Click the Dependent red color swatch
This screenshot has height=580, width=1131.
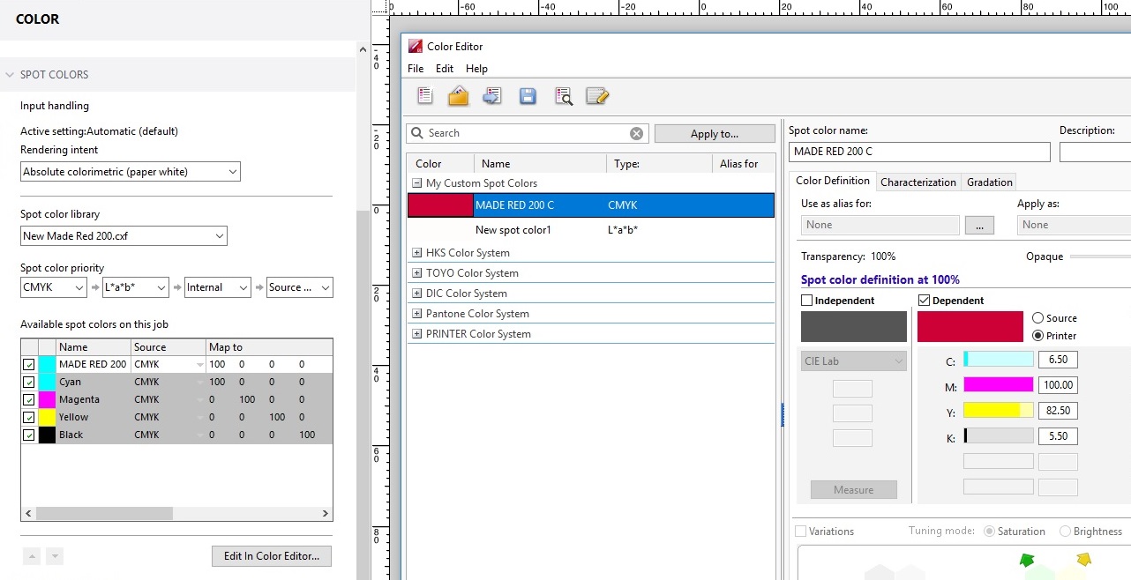[970, 326]
